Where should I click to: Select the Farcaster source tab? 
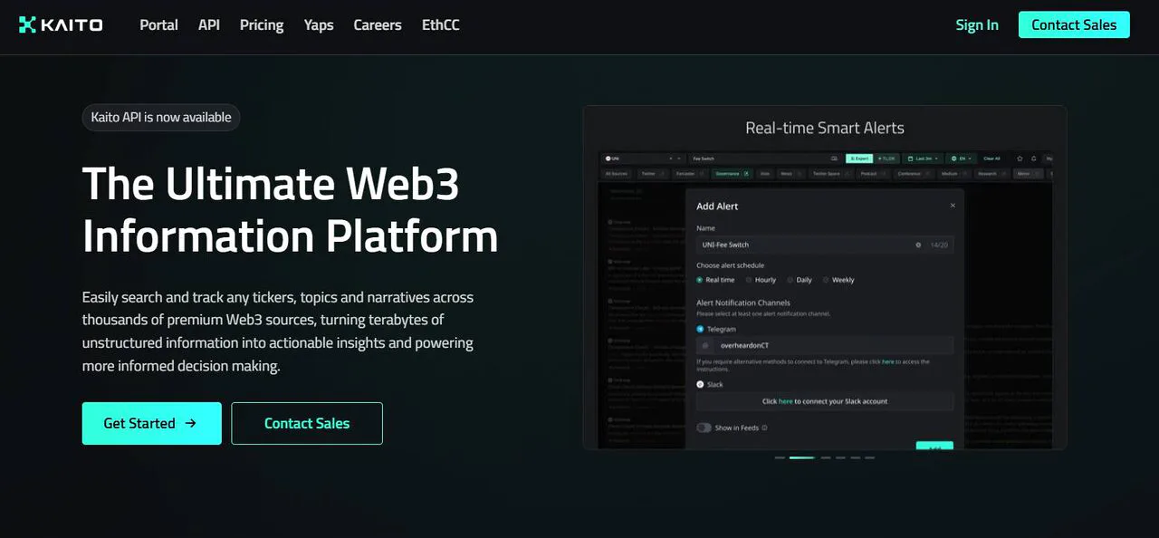point(689,173)
